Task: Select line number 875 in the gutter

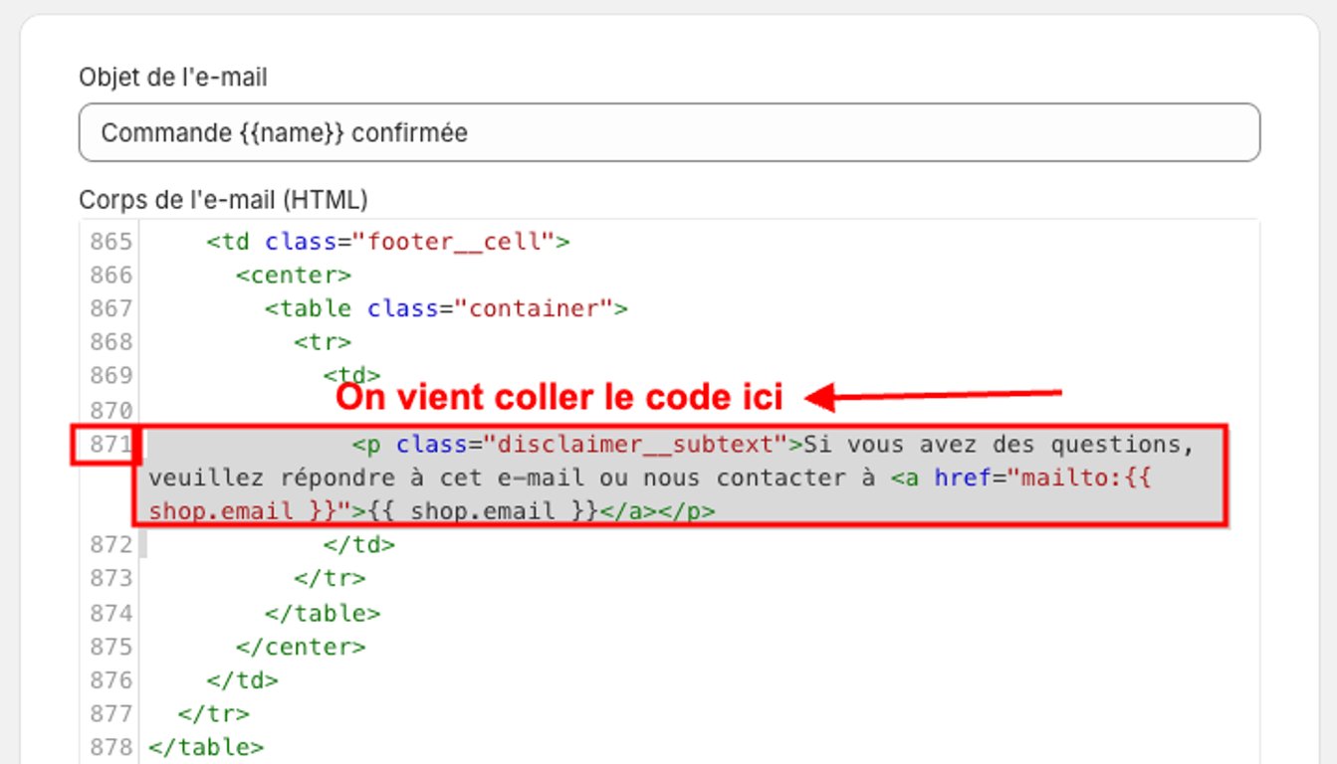Action: [x=111, y=647]
